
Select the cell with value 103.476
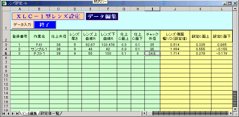pyautogui.click(x=108, y=45)
